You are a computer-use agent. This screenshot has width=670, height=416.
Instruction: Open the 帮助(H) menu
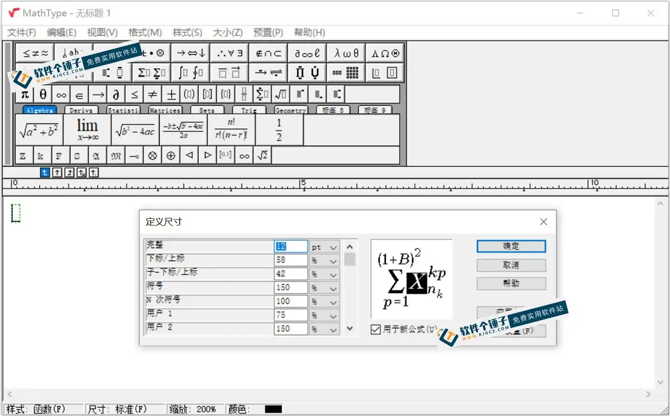[x=309, y=32]
